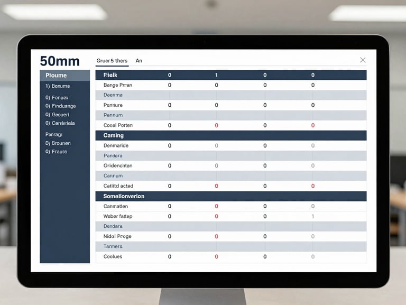406x305 pixels.
Task: Click the Pannurn subgroup row
Action: tap(231, 115)
